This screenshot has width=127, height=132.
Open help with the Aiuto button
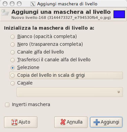21,122
